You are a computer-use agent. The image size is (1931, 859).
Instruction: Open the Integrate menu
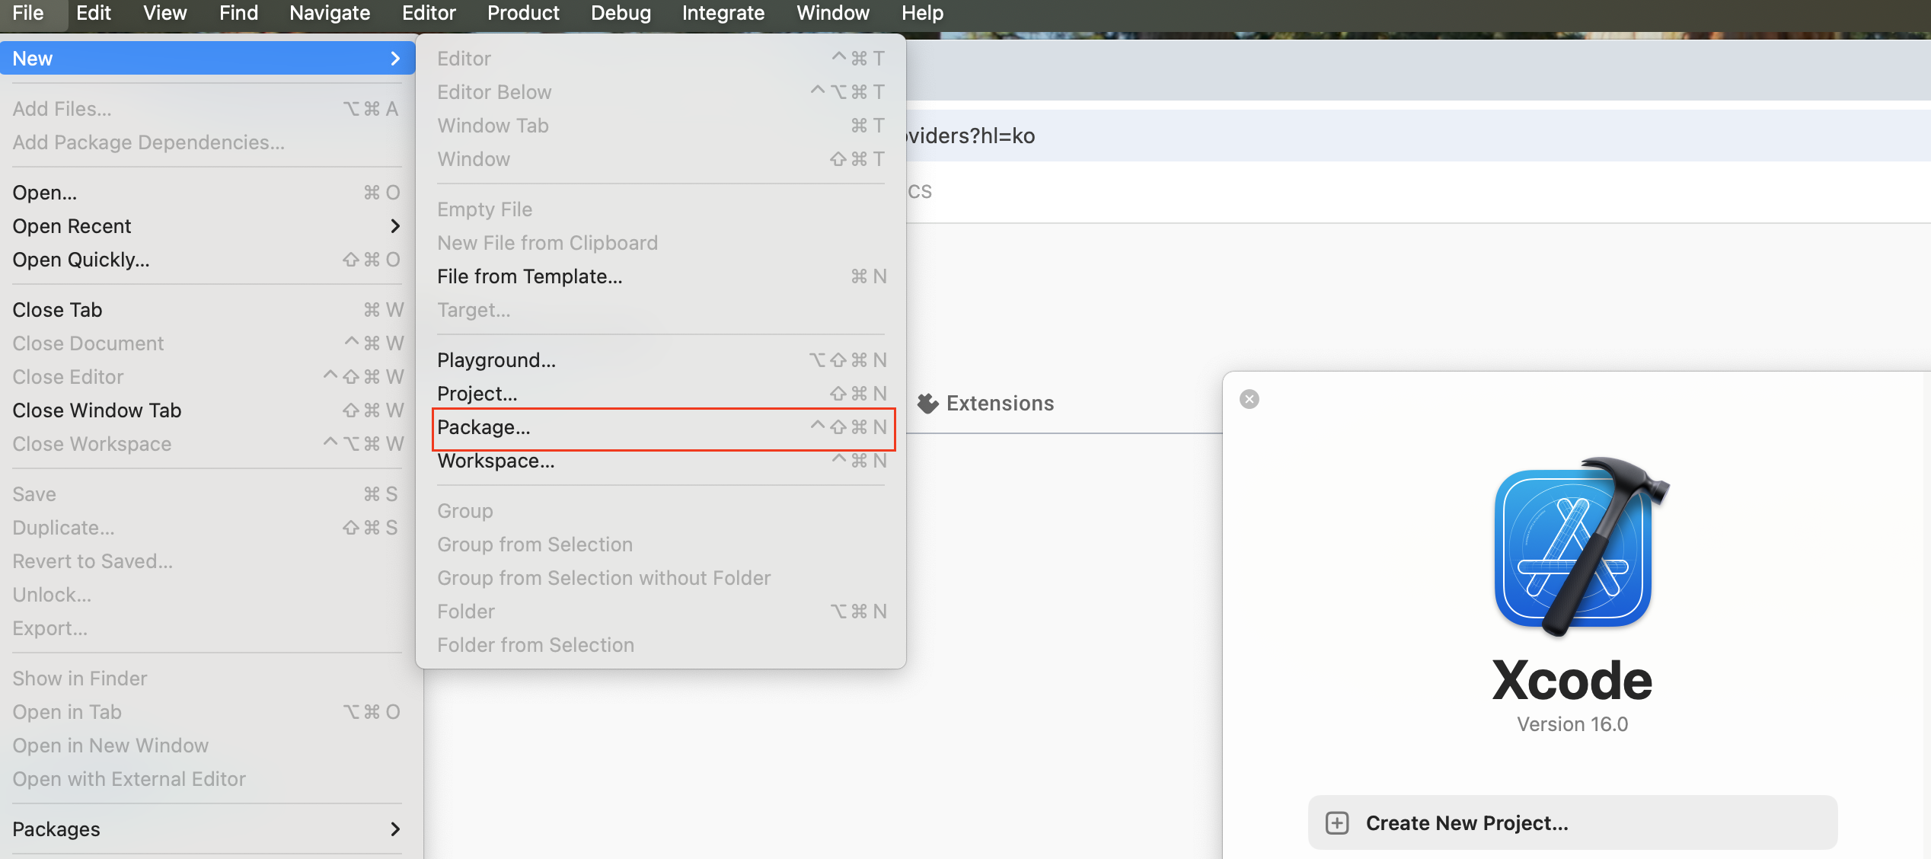point(723,13)
